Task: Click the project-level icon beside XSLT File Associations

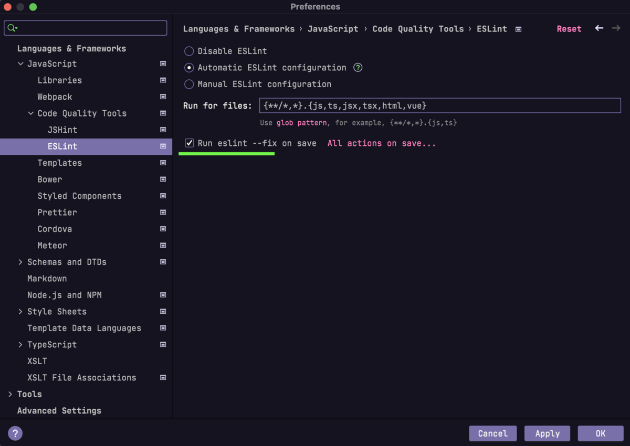Action: (x=163, y=378)
